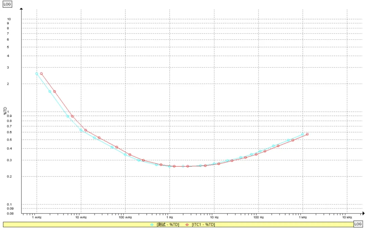365x229 pixels.
Task: Click the 100 Hz X-axis label
Action: click(258, 218)
